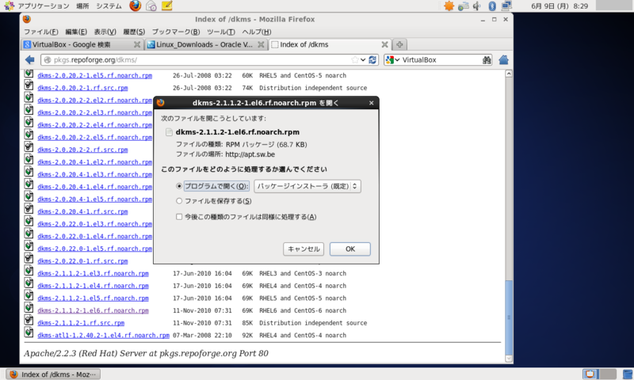This screenshot has width=634, height=380.
Task: Click 'Index of /dkms' taskbar window button
Action: pyautogui.click(x=53, y=374)
